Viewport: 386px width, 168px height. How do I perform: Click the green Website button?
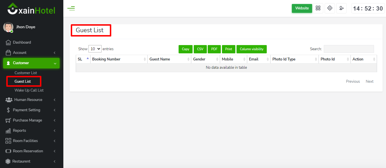[x=302, y=8]
